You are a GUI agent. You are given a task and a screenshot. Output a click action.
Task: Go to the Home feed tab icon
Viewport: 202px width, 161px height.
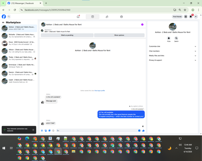[78, 17]
